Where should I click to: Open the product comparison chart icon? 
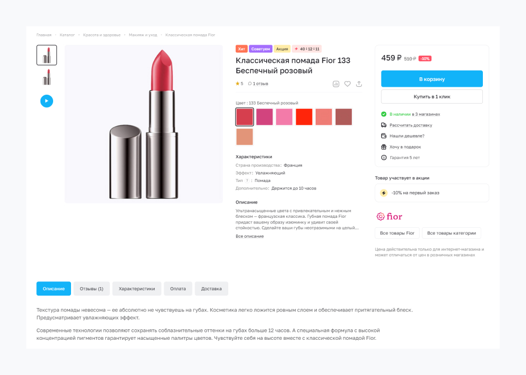pos(336,84)
